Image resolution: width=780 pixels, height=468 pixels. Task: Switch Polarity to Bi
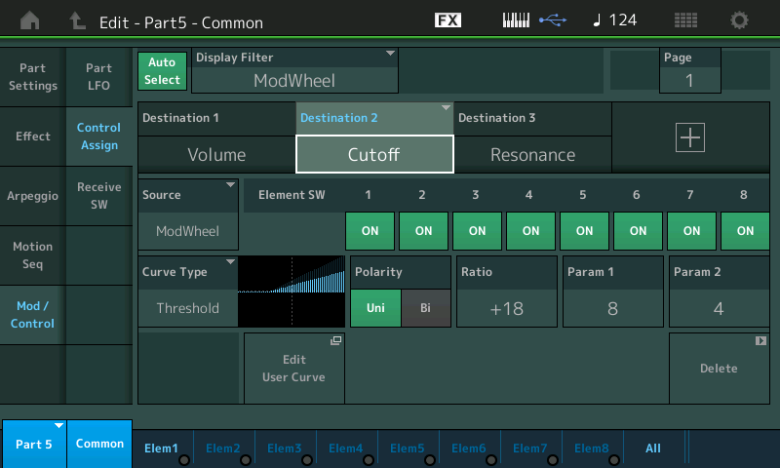[x=426, y=308]
